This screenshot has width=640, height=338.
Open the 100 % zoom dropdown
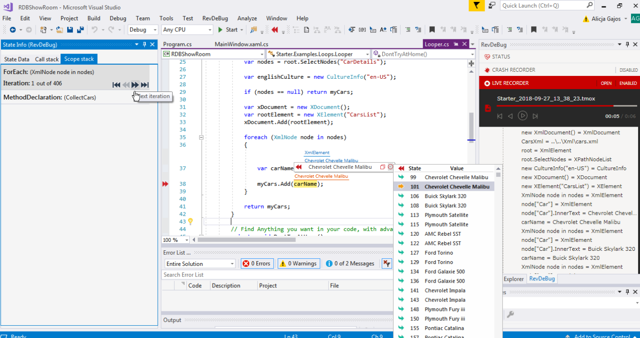point(186,240)
